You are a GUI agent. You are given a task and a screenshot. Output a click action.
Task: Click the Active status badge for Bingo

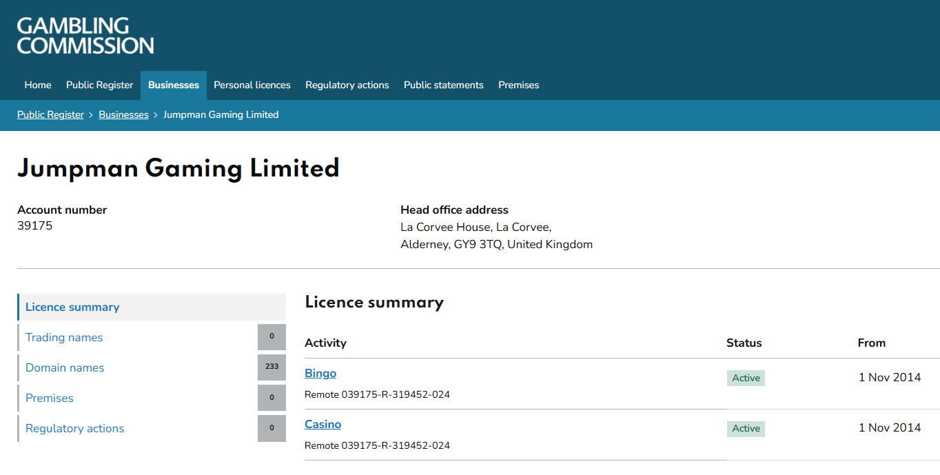(746, 378)
